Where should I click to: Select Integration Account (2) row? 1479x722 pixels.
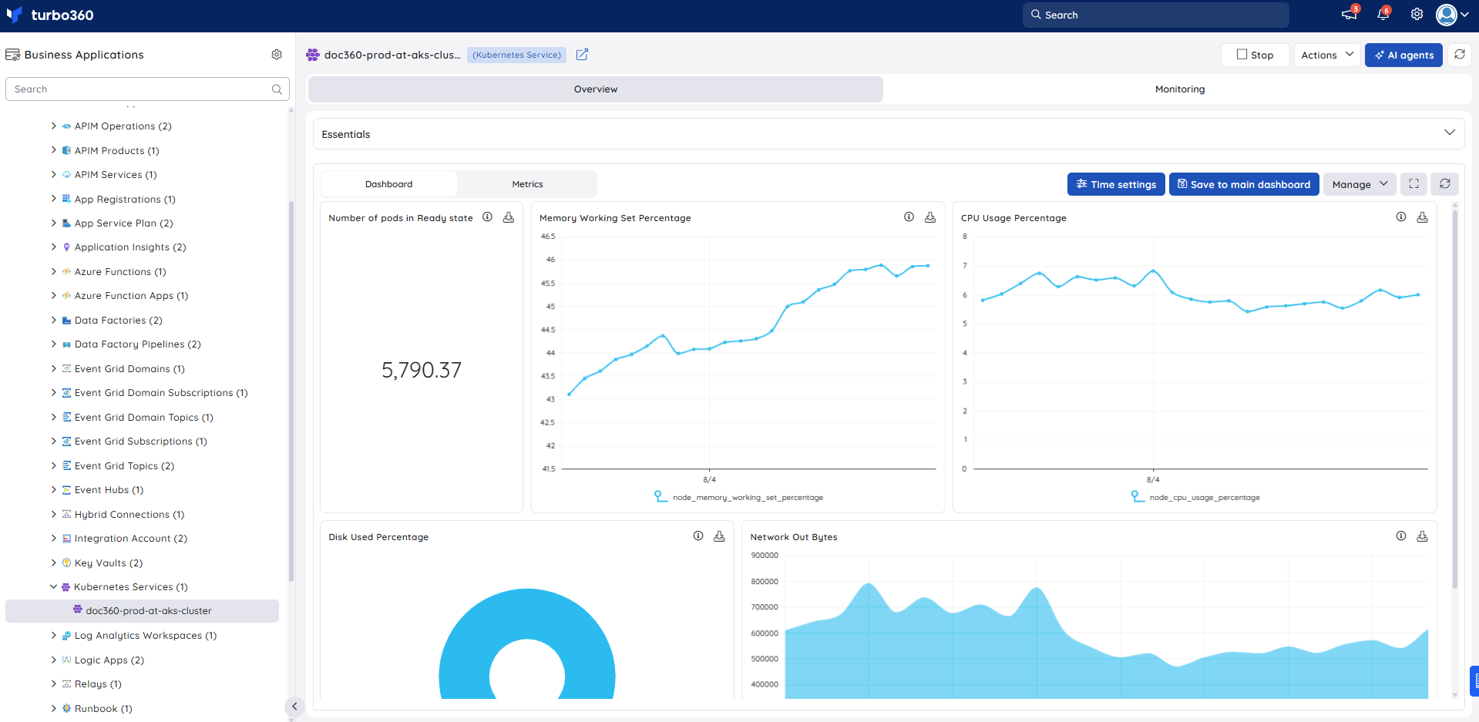[x=130, y=539]
